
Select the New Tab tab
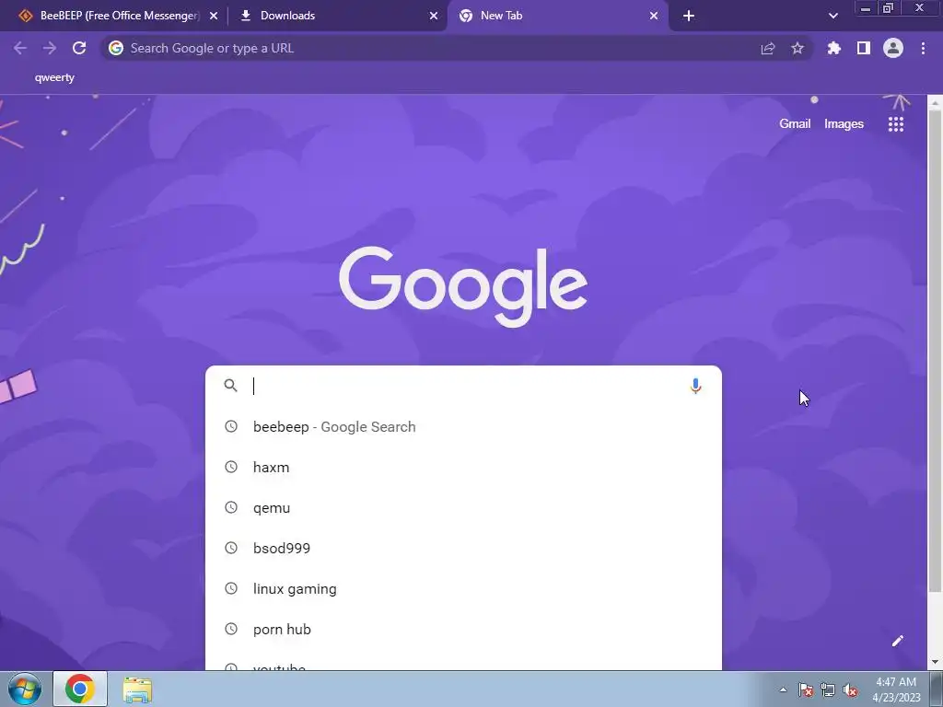[557, 16]
